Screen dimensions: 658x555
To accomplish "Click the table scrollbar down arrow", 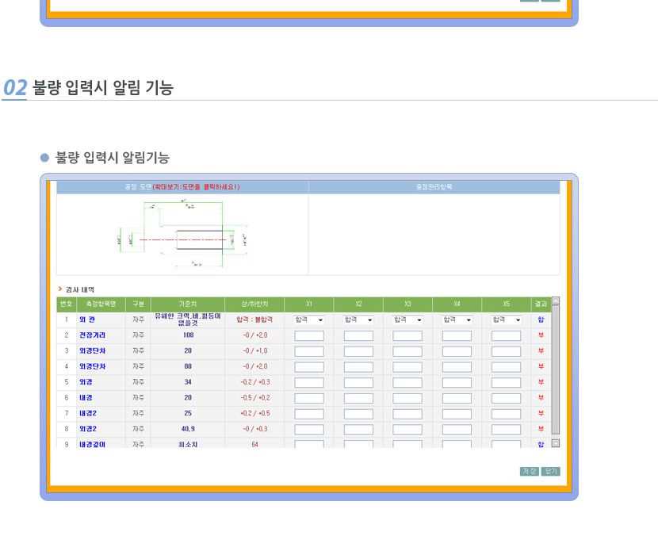I will click(x=555, y=443).
